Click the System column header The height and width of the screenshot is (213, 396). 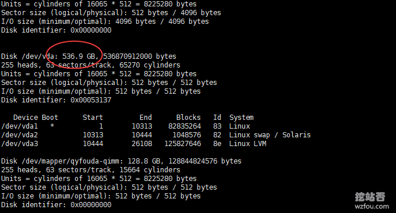242,118
